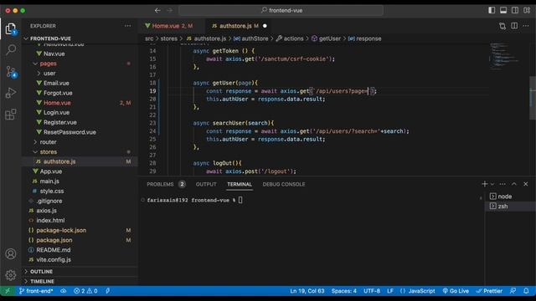This screenshot has width=536, height=301.
Task: Click the unsaved dot on authstore.js tab
Action: click(x=265, y=26)
